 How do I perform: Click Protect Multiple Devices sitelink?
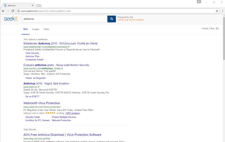(64, 117)
